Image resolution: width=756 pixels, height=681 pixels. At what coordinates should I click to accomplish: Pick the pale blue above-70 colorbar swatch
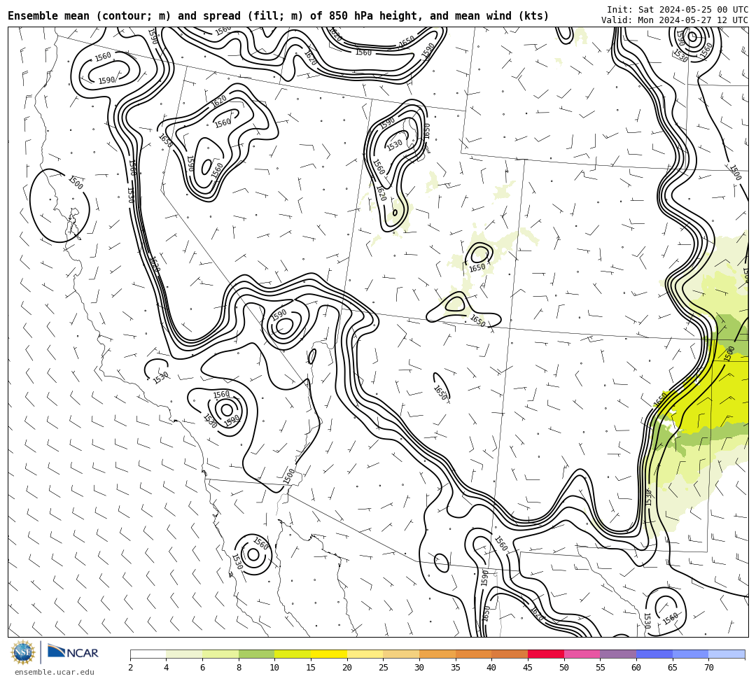727,654
